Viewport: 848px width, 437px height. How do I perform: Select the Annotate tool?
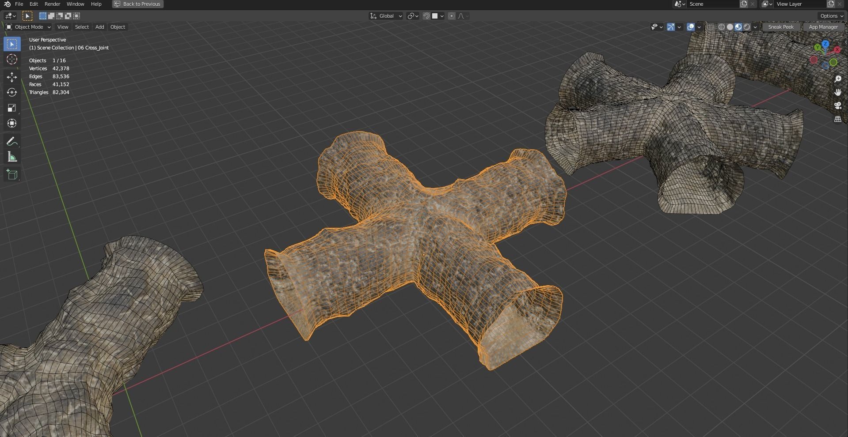pos(12,141)
